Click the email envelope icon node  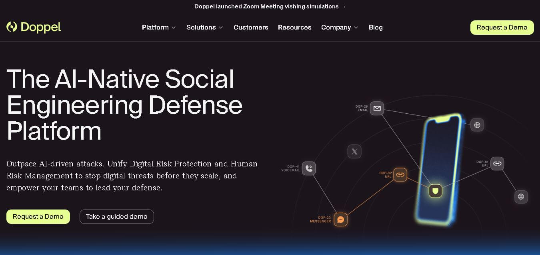377,108
